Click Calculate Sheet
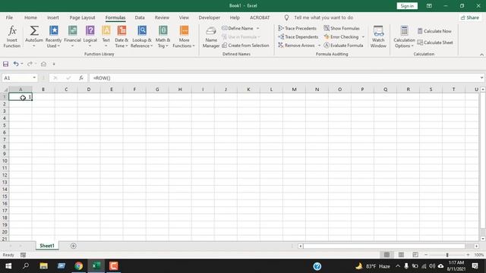The height and width of the screenshot is (273, 486). coord(435,42)
